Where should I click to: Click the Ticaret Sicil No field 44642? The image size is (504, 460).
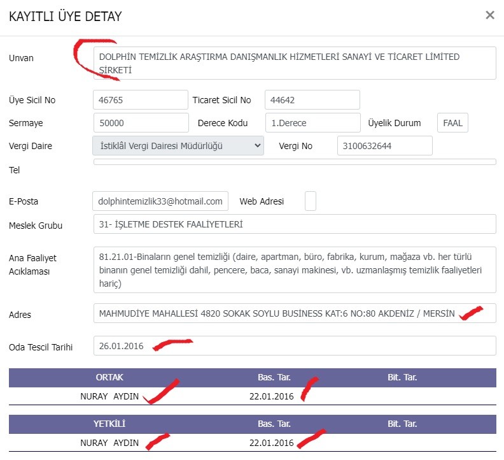click(x=312, y=100)
